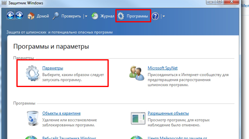Open the Журнал toolbar label
The height and width of the screenshot is (139, 249).
[x=107, y=16]
